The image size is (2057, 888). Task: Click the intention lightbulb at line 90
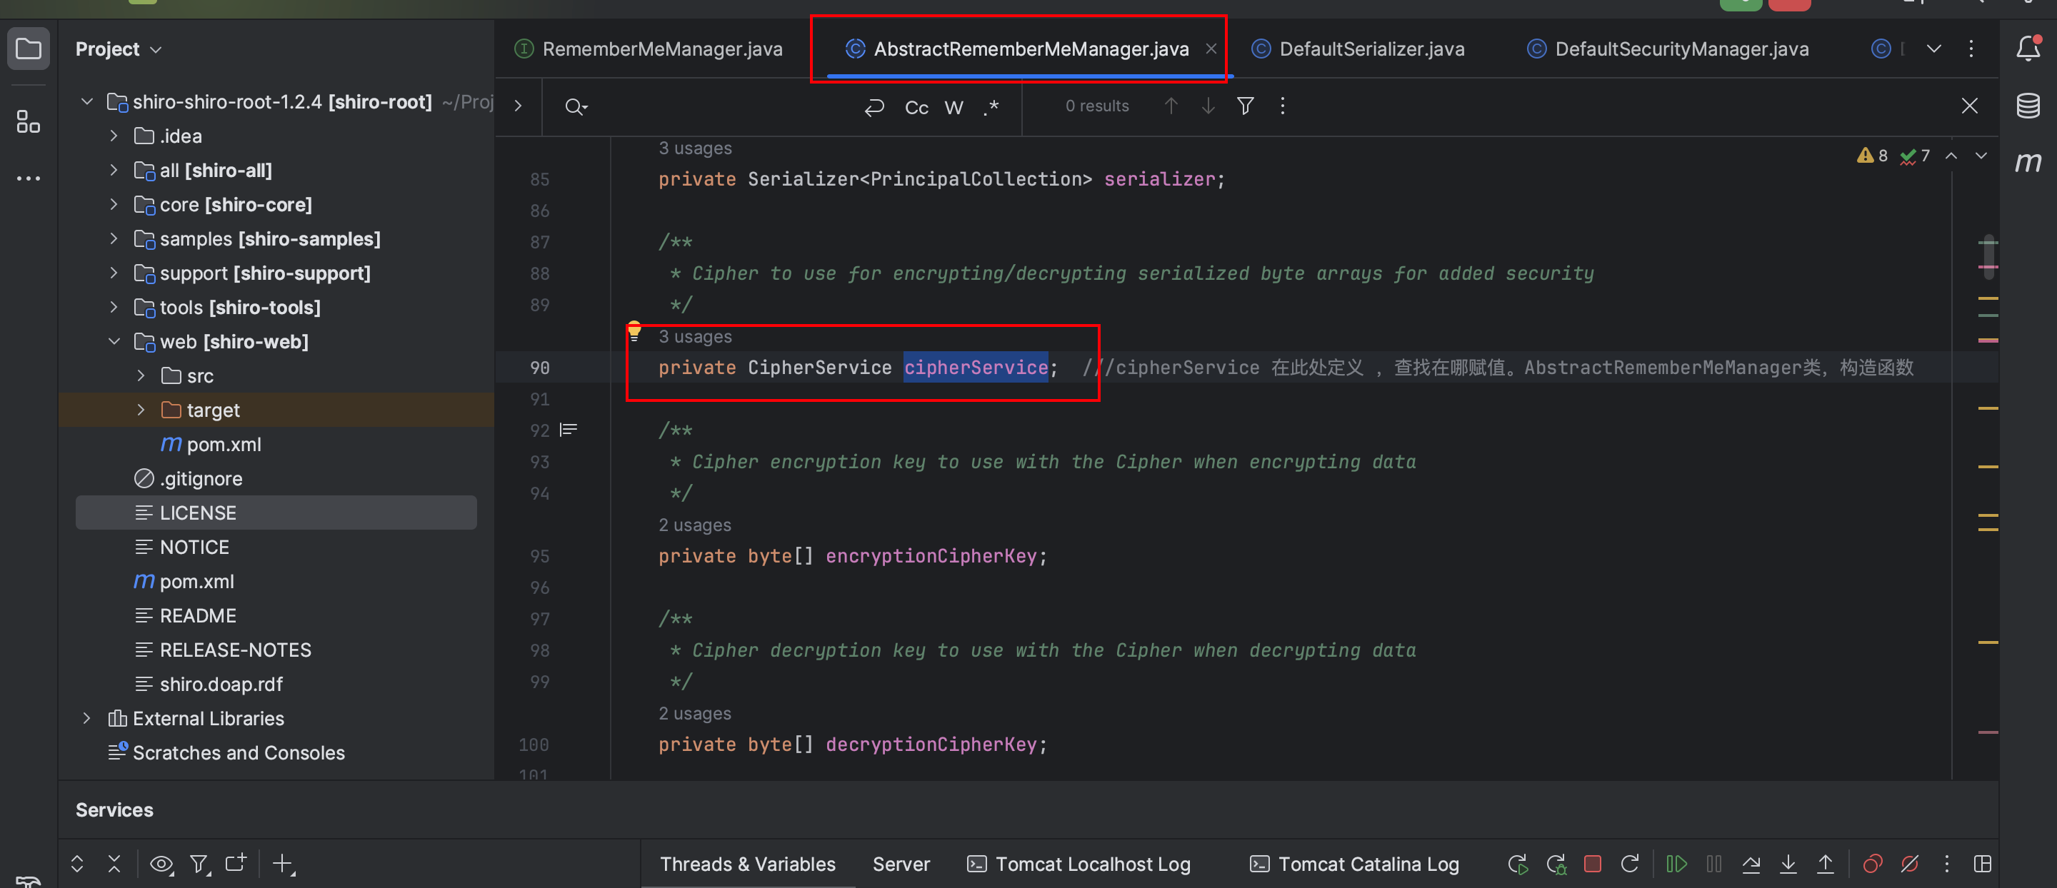(x=634, y=331)
